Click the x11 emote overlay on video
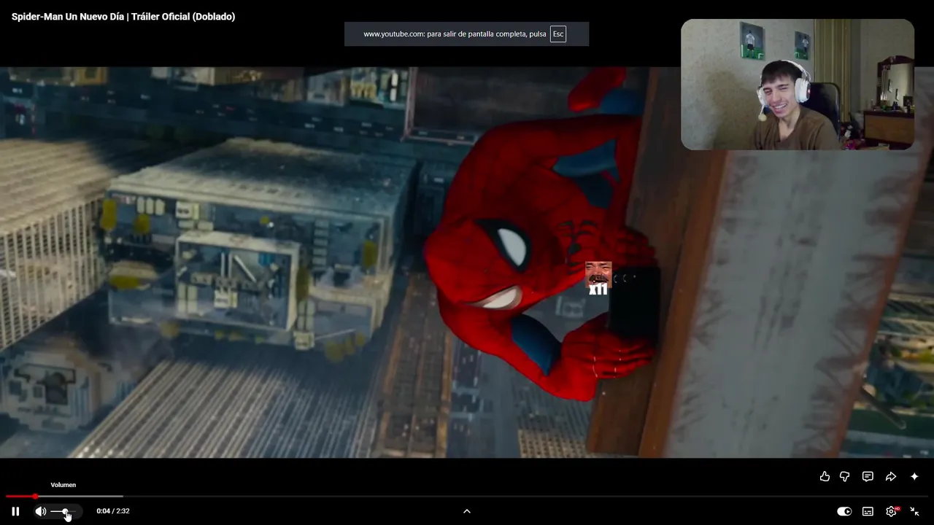The width and height of the screenshot is (934, 525). click(598, 279)
